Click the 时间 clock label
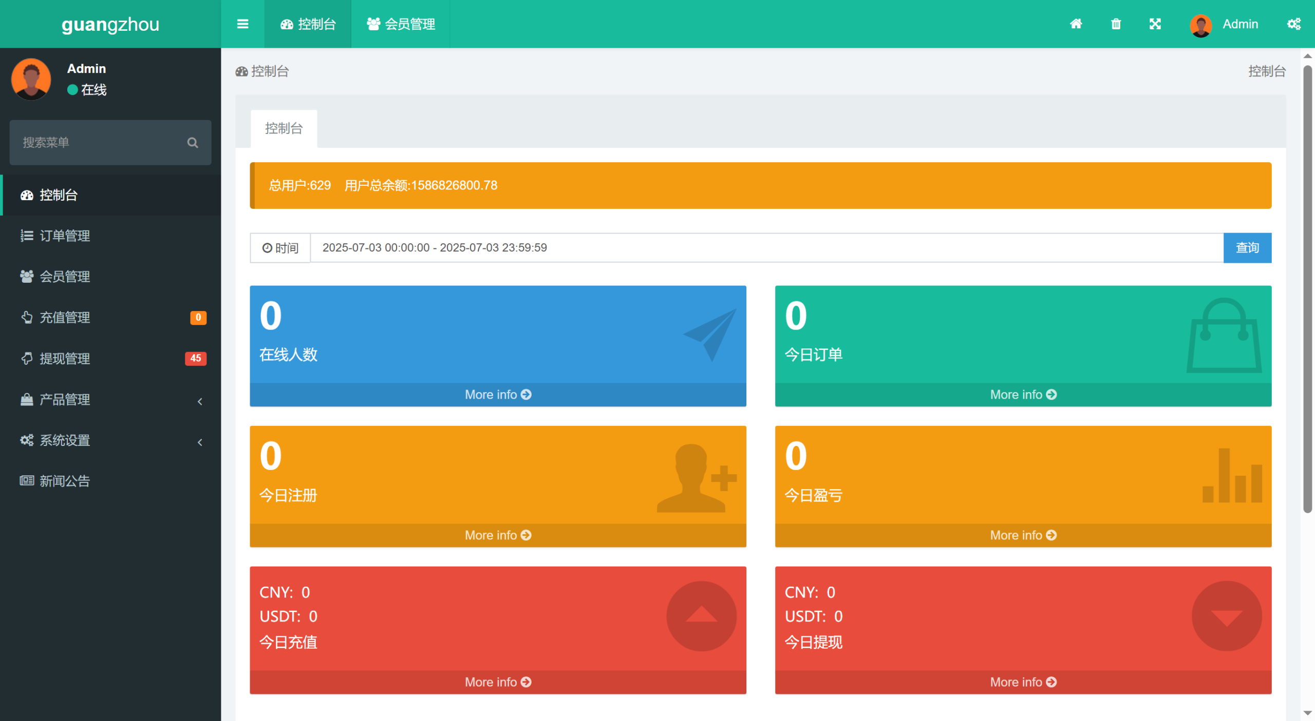 280,248
